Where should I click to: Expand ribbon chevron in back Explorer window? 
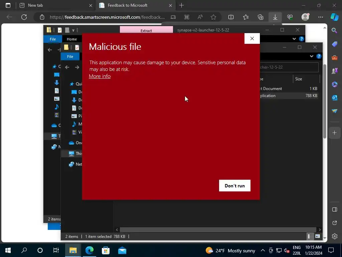tap(294, 39)
